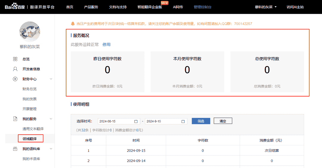Open 开票管理 sidebar item

[x=29, y=109]
